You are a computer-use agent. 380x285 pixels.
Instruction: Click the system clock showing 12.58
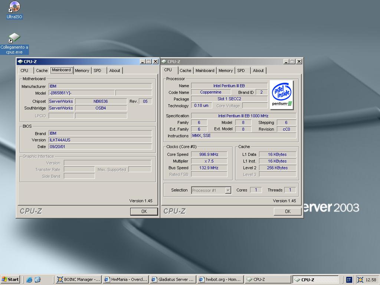point(371,280)
